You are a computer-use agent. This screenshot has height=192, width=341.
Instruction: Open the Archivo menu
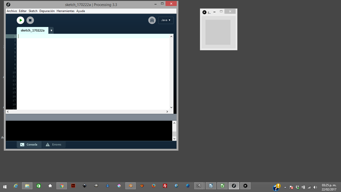pos(12,11)
